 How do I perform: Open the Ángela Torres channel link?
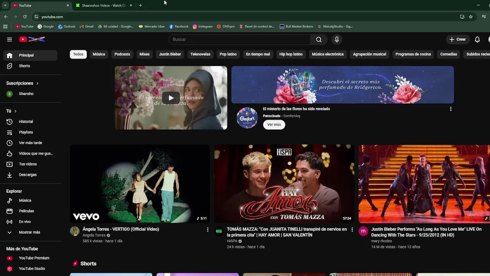94,235
